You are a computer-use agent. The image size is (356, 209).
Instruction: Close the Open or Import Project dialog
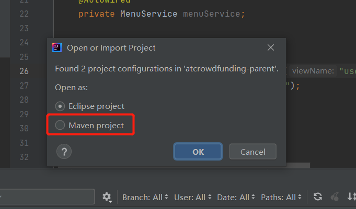[271, 48]
